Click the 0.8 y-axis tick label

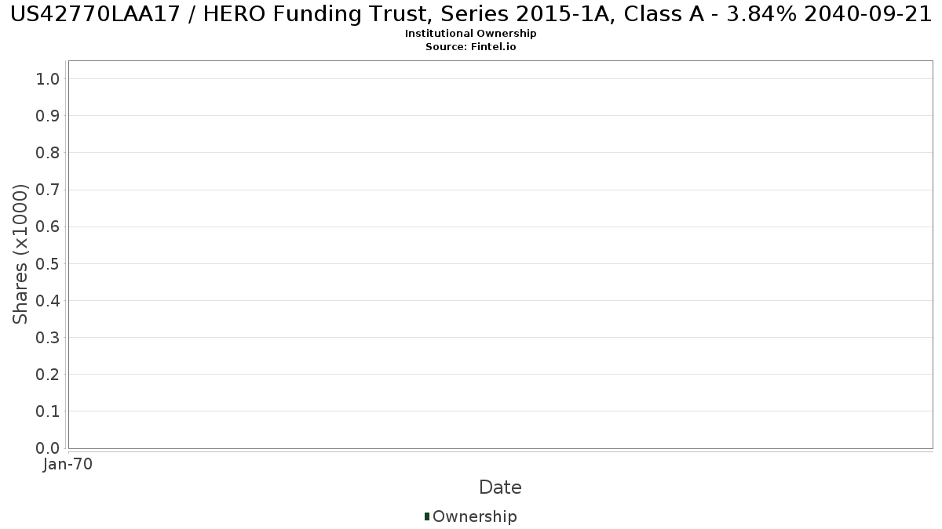(48, 153)
